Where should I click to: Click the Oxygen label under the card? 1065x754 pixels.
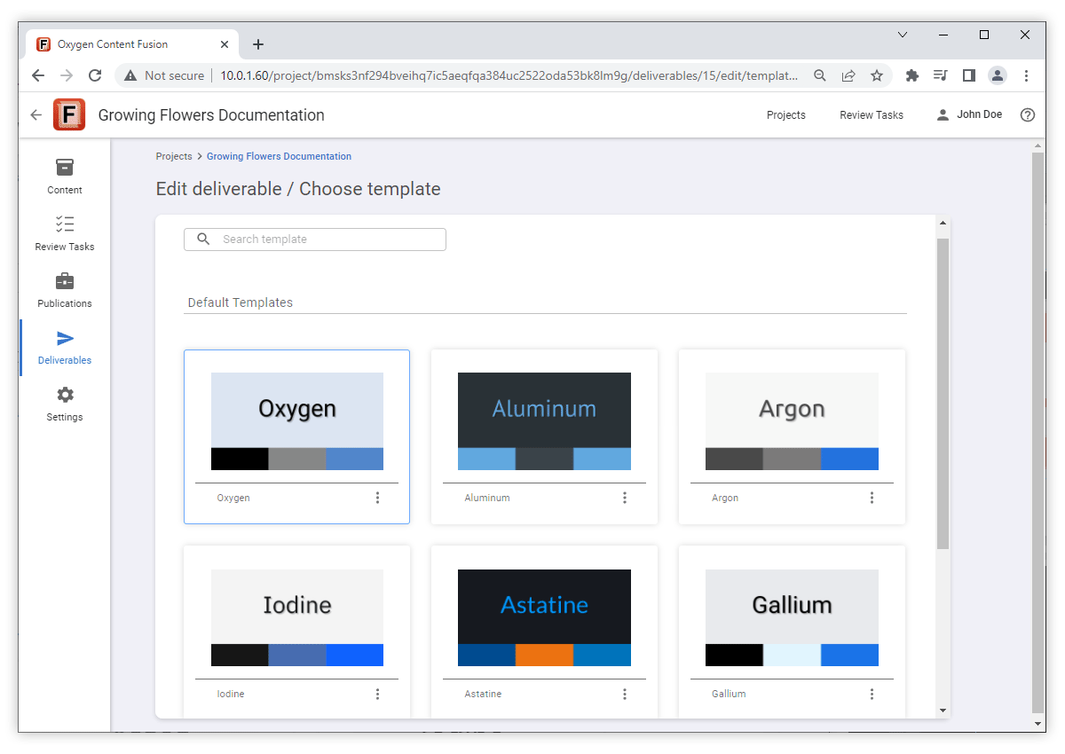tap(233, 498)
